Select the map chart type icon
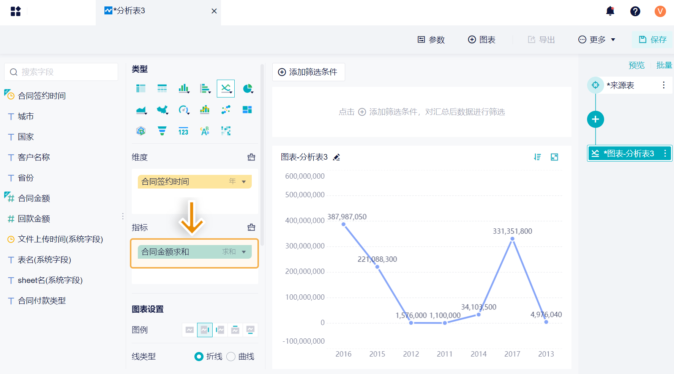Viewport: 674px width, 374px height. click(x=163, y=110)
